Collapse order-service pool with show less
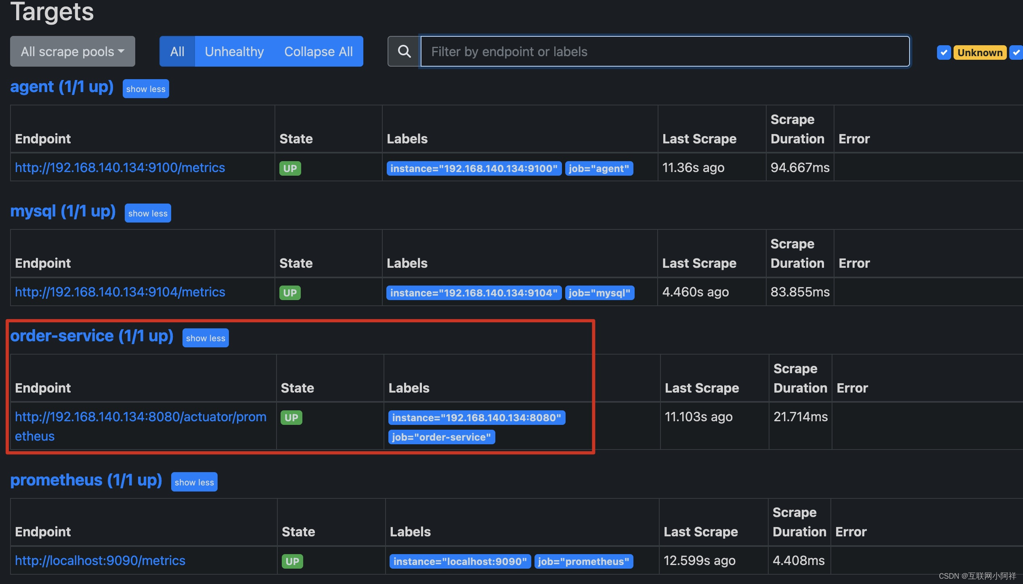 (x=205, y=338)
